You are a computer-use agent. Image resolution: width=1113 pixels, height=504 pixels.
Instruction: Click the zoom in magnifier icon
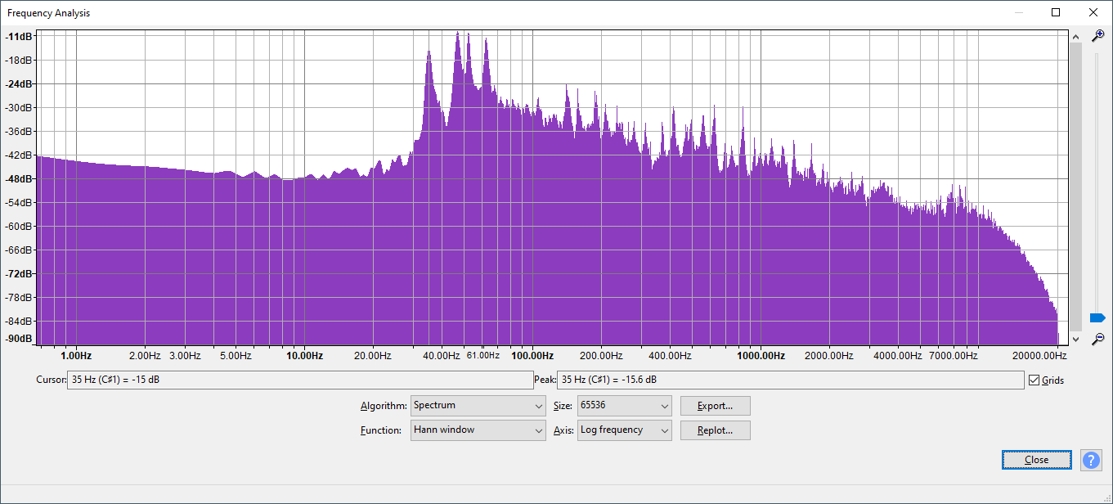coord(1098,36)
